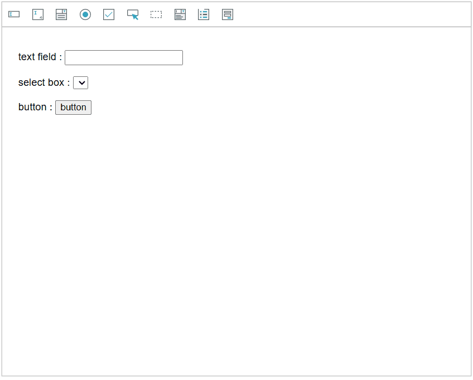Click the textarea insert icon

[x=38, y=14]
